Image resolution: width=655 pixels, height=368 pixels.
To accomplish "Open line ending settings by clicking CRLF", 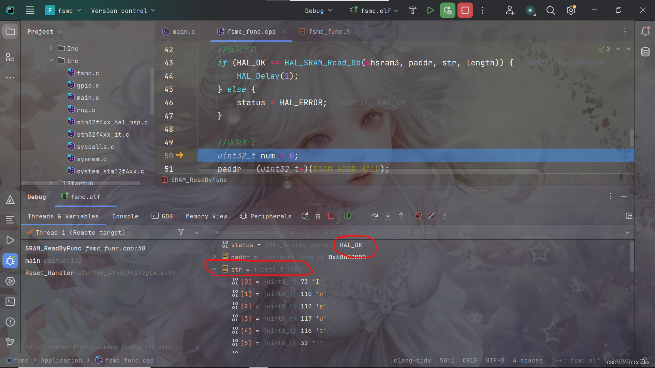I will point(470,360).
